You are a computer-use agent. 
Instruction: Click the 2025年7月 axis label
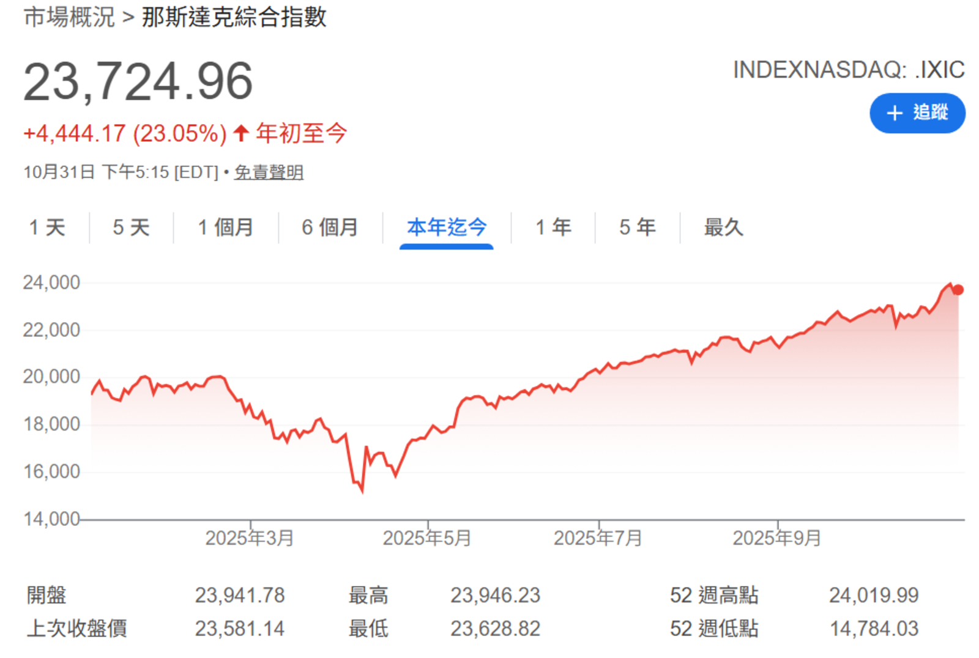(598, 538)
